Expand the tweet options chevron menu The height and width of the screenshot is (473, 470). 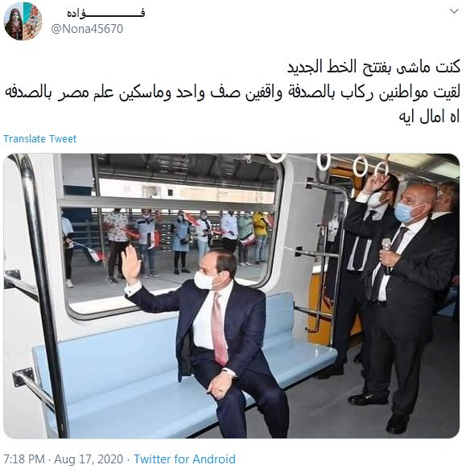tap(454, 12)
